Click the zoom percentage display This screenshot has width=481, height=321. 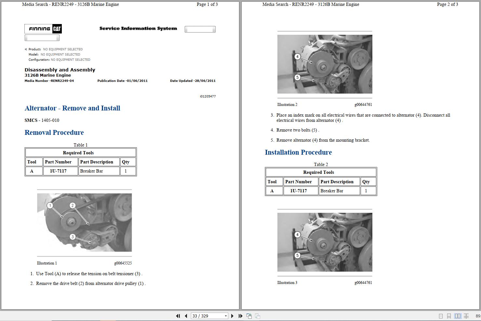point(478,315)
